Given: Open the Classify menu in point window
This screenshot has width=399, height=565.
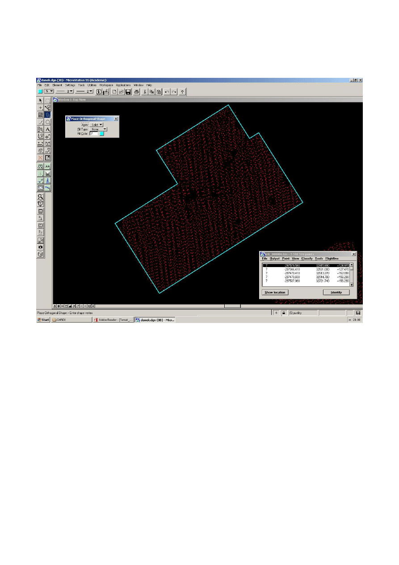Looking at the screenshot, I should (307, 259).
